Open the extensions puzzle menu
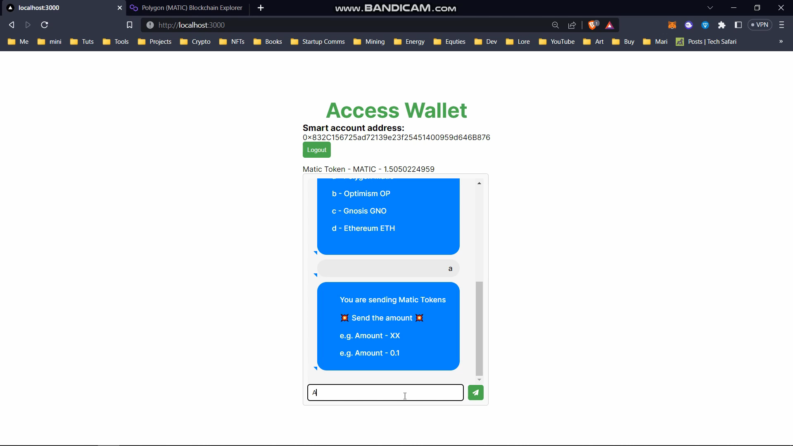This screenshot has height=446, width=793. [722, 25]
